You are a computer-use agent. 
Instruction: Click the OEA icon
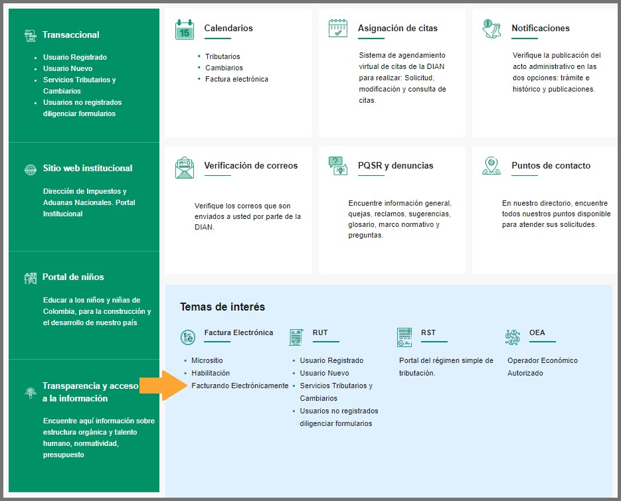(x=513, y=337)
